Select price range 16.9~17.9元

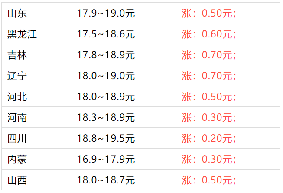[106, 159]
